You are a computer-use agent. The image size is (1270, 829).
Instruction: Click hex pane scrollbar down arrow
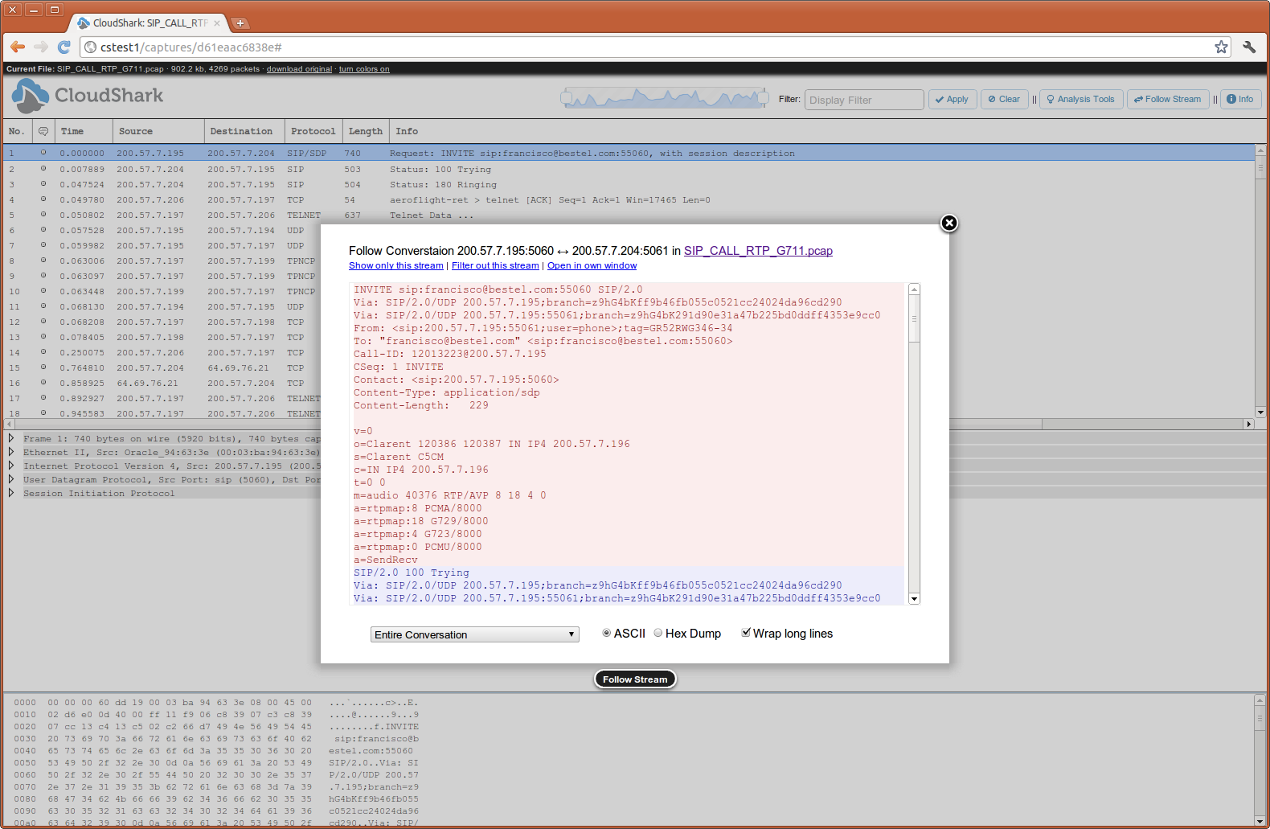(x=1260, y=821)
